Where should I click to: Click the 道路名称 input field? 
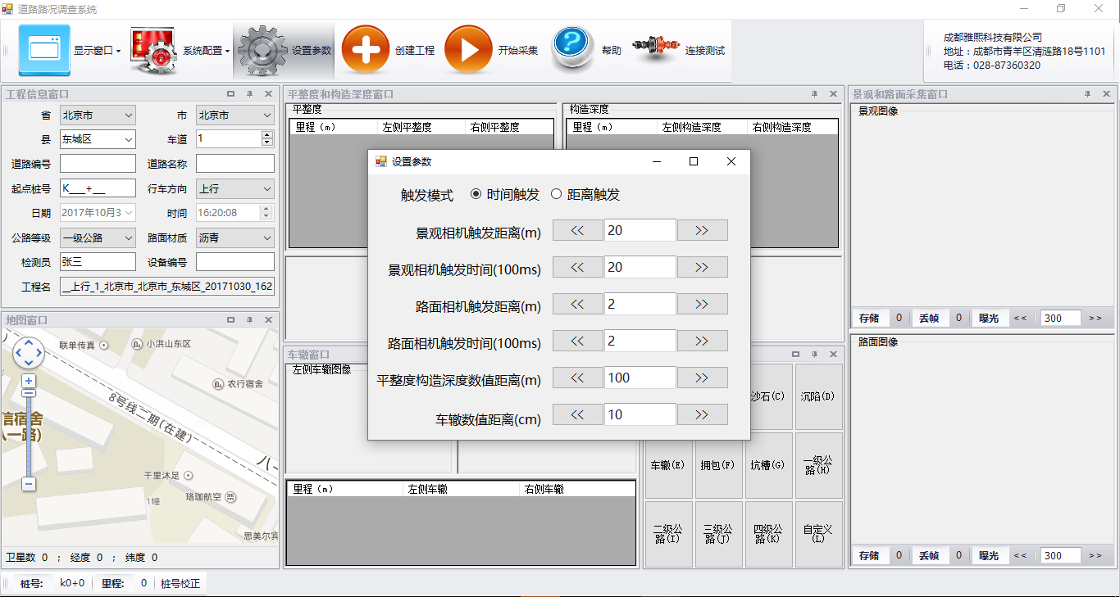[235, 164]
